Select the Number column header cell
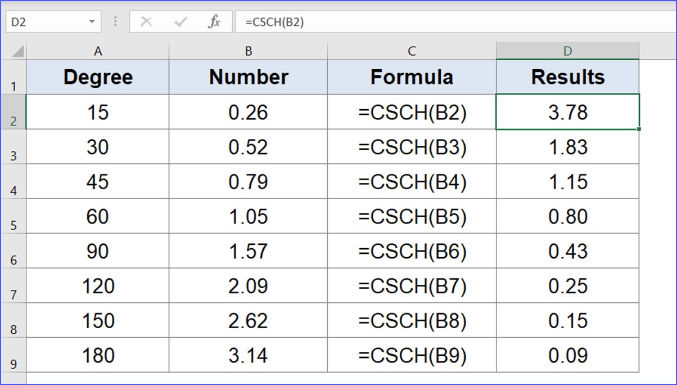677x385 pixels. [x=248, y=77]
